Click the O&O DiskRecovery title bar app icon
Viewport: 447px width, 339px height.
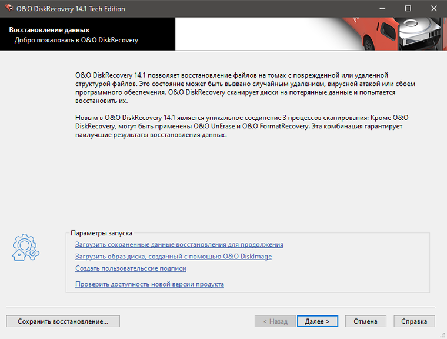tap(9, 8)
